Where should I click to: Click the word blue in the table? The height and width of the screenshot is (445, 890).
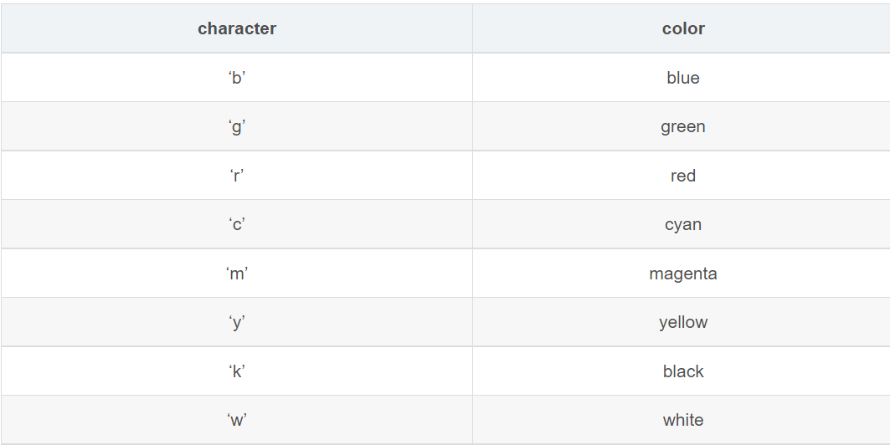[683, 78]
